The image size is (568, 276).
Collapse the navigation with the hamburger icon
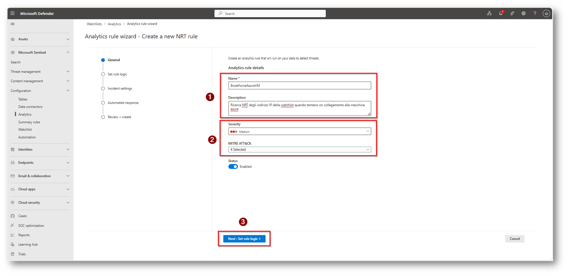(x=12, y=24)
